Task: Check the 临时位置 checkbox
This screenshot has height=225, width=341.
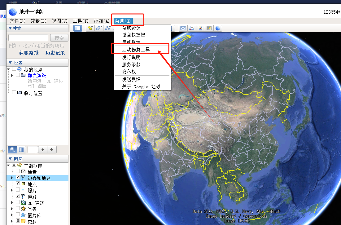Action: (14, 92)
